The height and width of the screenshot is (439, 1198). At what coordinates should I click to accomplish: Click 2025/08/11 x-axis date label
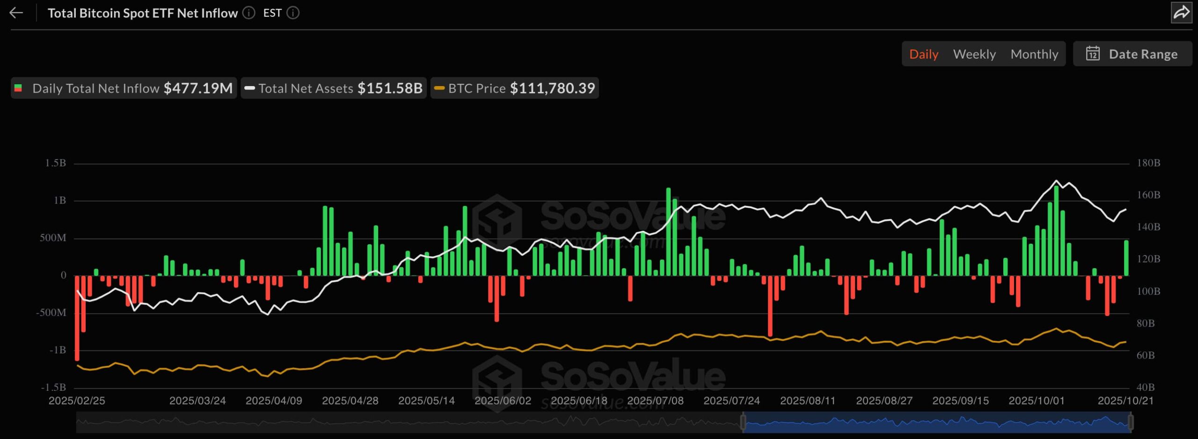(x=808, y=401)
